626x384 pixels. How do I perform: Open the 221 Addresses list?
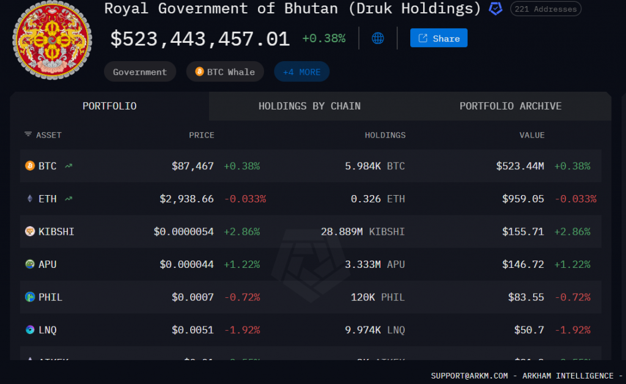pos(545,9)
